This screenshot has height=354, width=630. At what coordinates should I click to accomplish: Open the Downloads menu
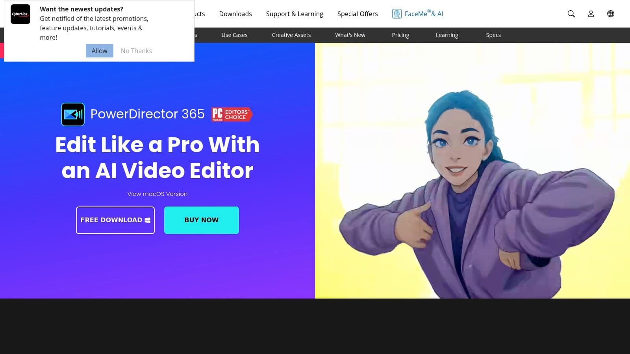coord(235,14)
